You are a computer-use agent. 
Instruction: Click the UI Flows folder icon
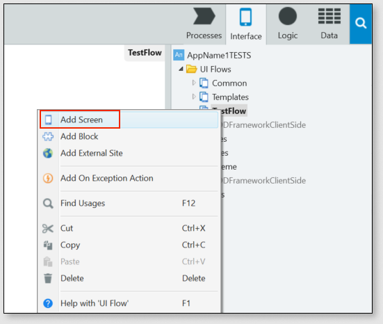tap(192, 69)
